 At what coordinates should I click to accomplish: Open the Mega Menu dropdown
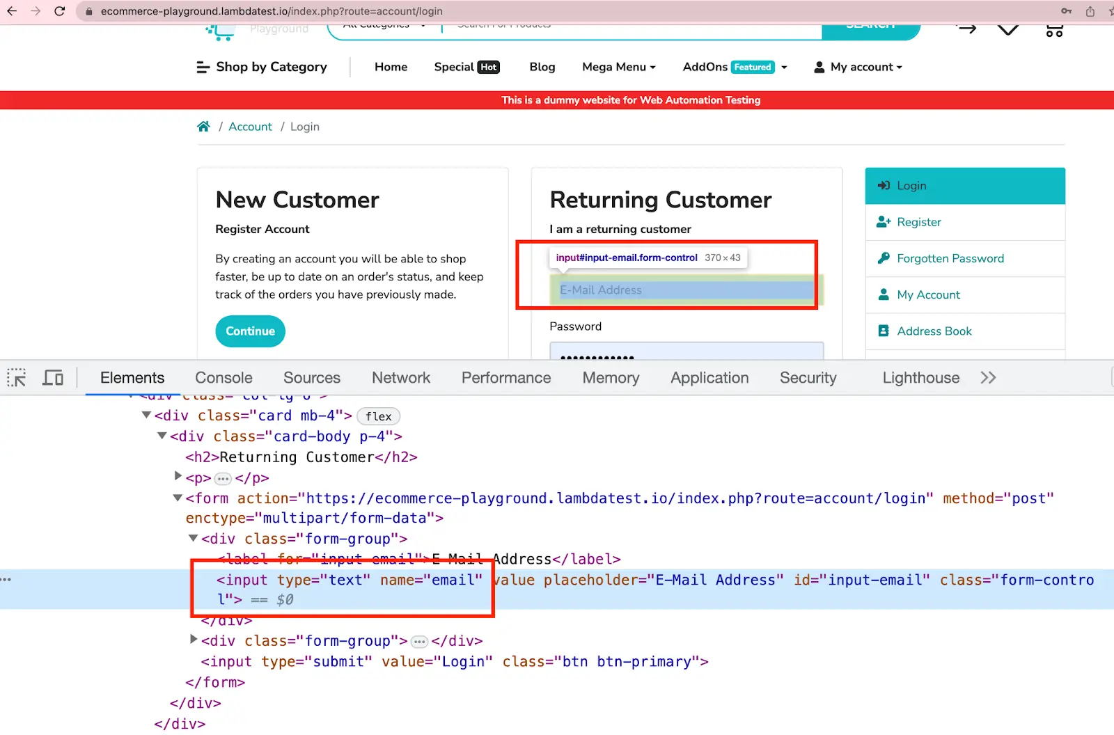click(x=618, y=67)
